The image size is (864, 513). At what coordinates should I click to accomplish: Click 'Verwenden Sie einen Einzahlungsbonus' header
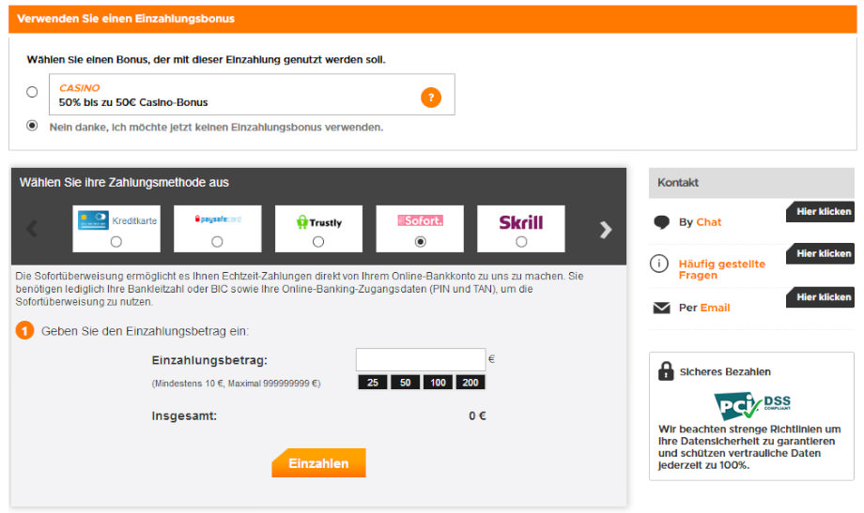click(x=126, y=19)
